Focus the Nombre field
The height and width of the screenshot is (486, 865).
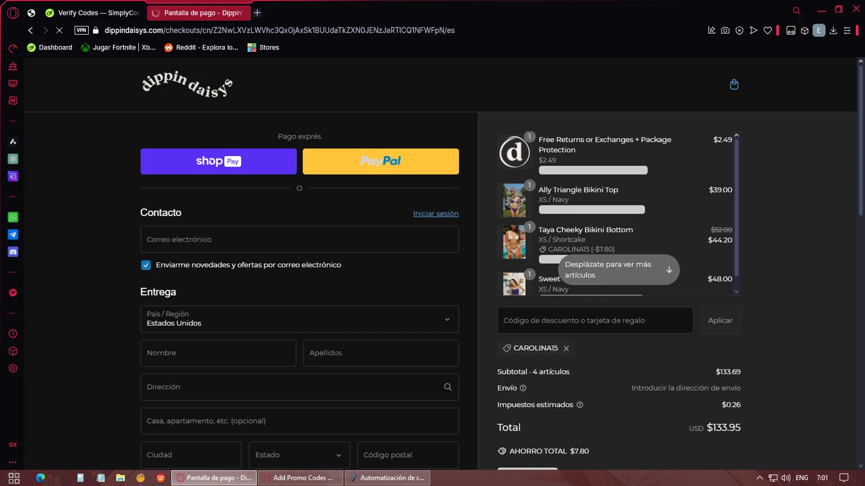point(218,353)
